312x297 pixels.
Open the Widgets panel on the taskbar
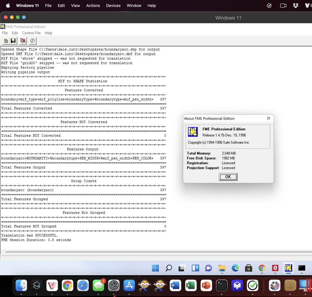pyautogui.click(x=196, y=268)
